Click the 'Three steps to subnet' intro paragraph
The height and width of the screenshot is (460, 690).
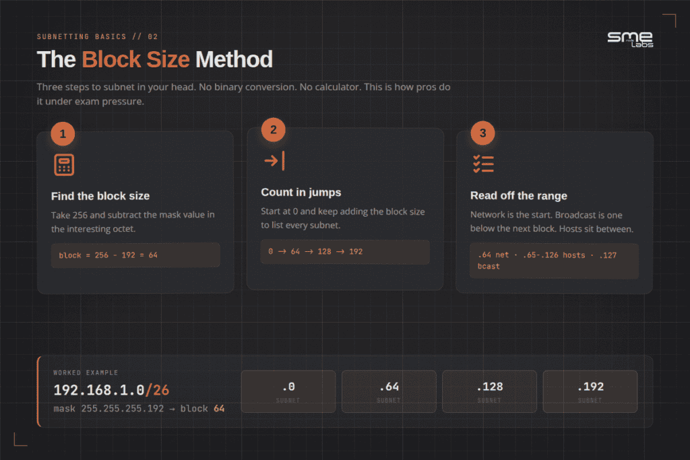click(243, 94)
